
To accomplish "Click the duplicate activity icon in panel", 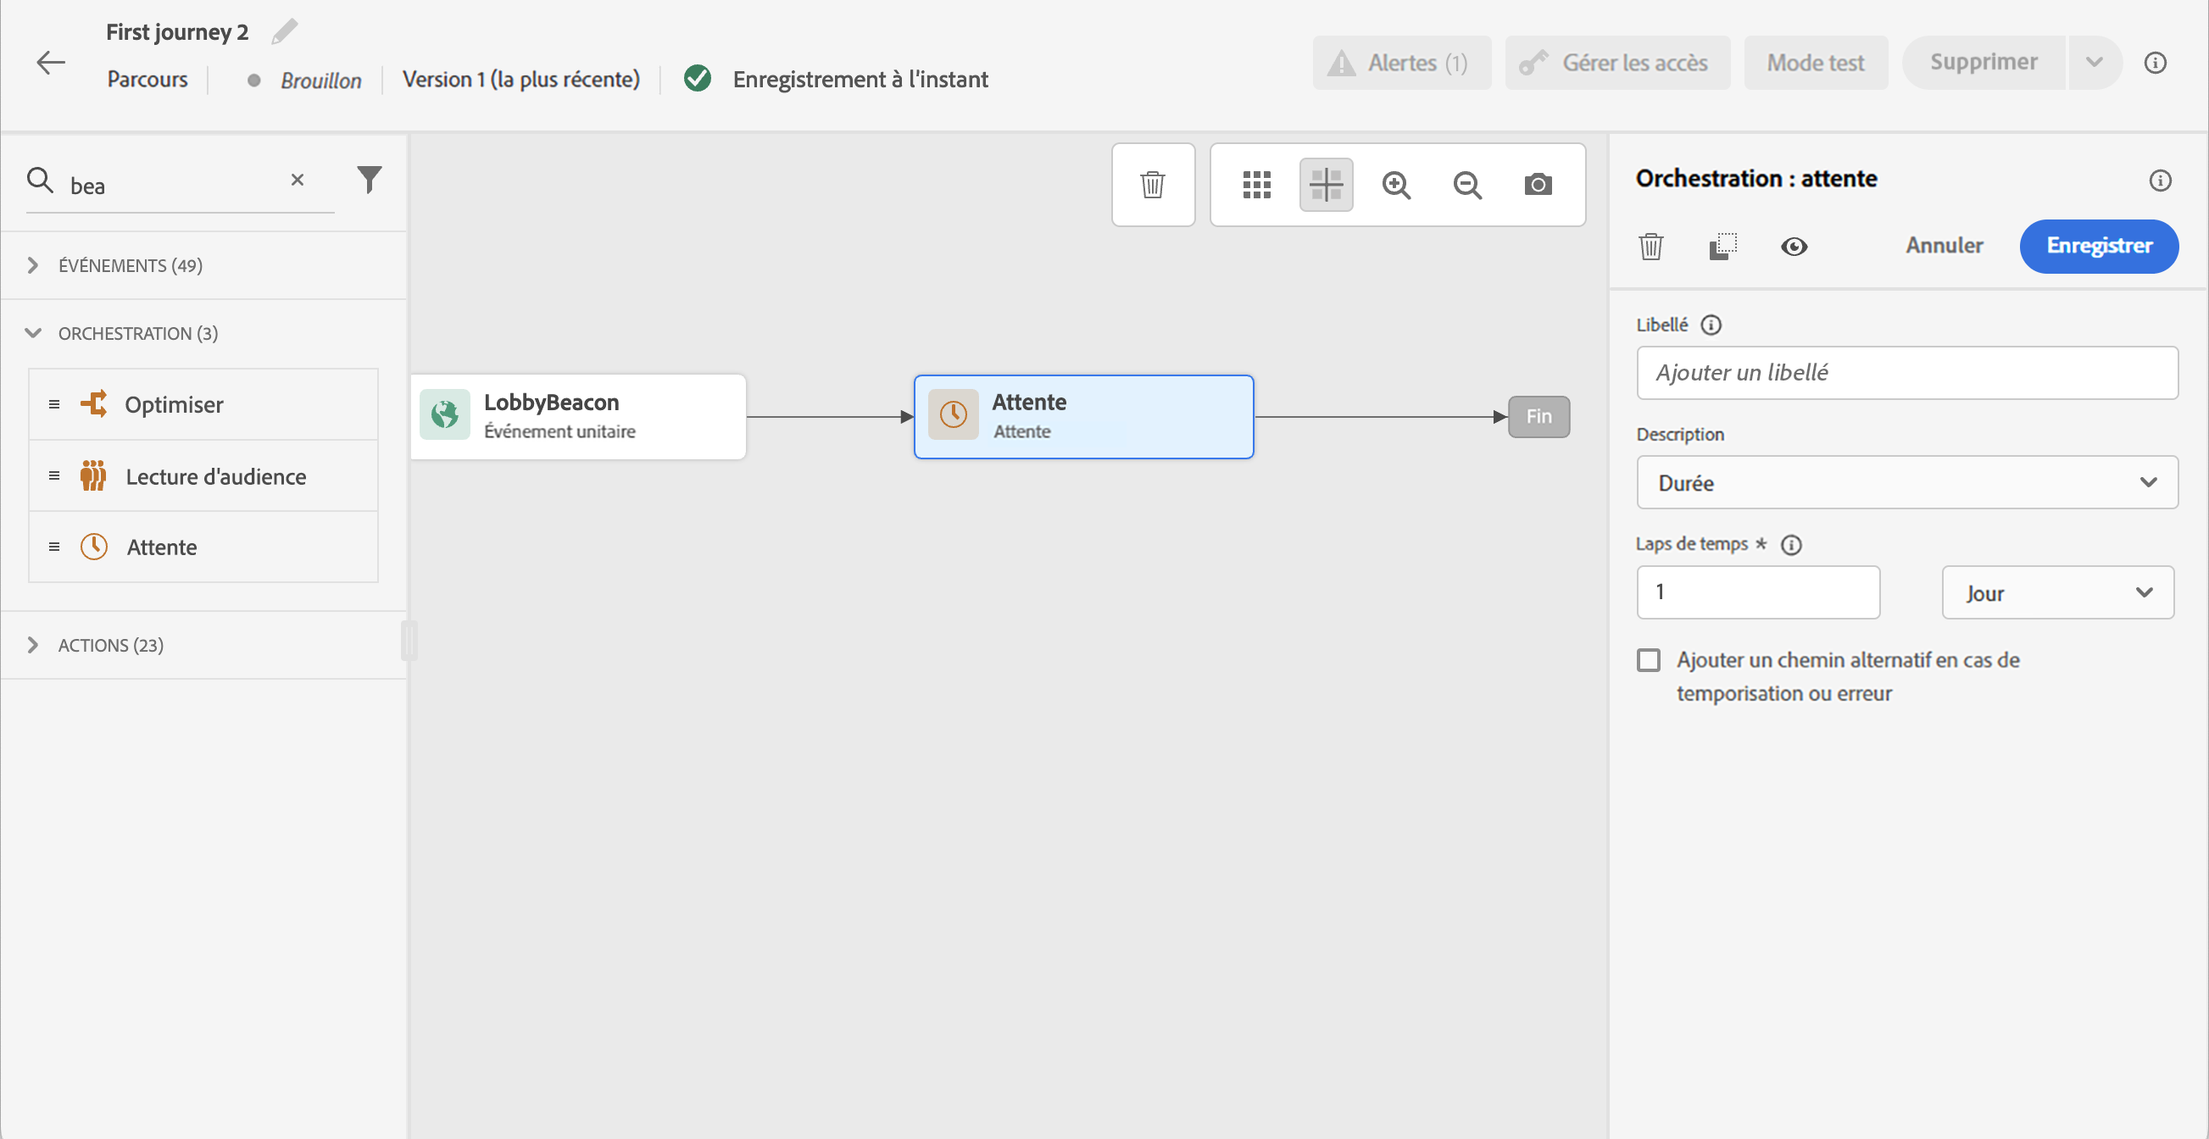I will 1722,247.
